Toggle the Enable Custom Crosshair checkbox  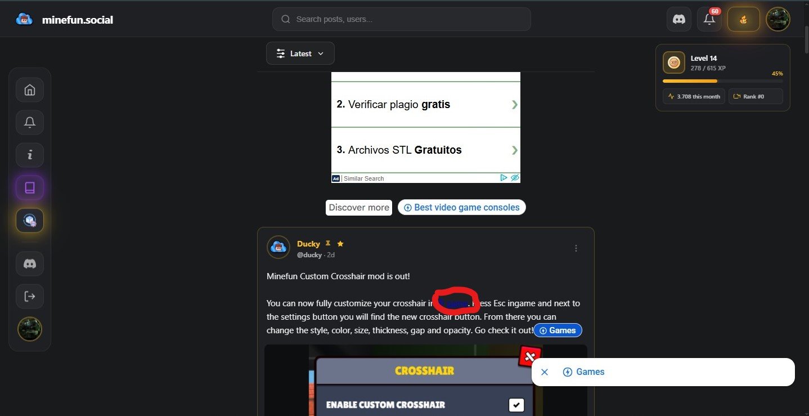point(516,405)
